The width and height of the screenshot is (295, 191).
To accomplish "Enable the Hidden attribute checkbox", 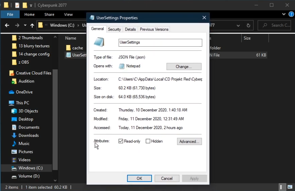I will tap(148, 141).
